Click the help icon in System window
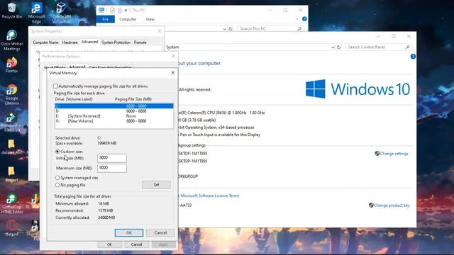This screenshot has height=255, width=454. pos(413,57)
